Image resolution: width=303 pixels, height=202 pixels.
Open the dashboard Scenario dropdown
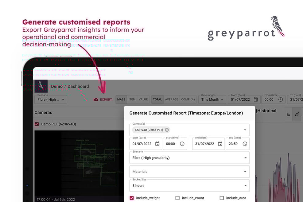(x=51, y=99)
